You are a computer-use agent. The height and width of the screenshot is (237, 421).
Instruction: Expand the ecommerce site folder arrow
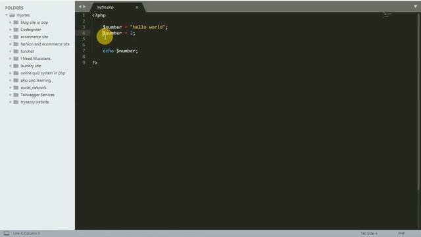(x=11, y=37)
